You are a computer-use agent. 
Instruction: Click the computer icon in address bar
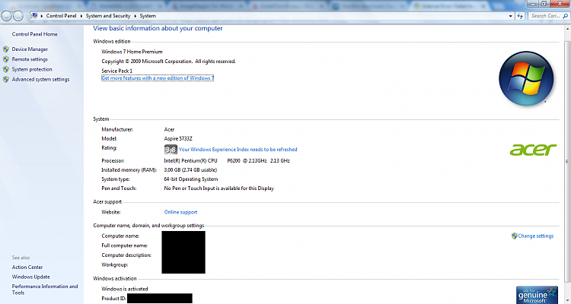point(34,16)
